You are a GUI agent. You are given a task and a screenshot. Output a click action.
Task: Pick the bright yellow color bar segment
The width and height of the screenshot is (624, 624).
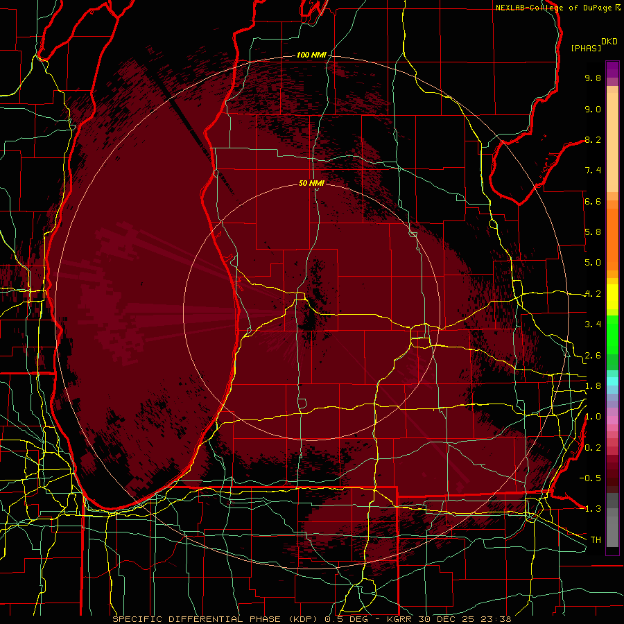tap(612, 297)
